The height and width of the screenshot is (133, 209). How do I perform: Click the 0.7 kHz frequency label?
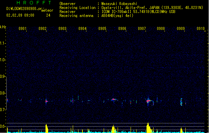(3, 110)
